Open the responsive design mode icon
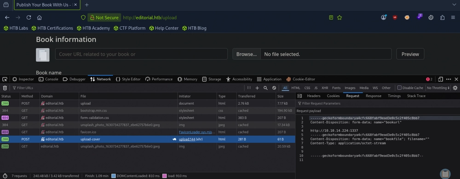 pos(440,79)
